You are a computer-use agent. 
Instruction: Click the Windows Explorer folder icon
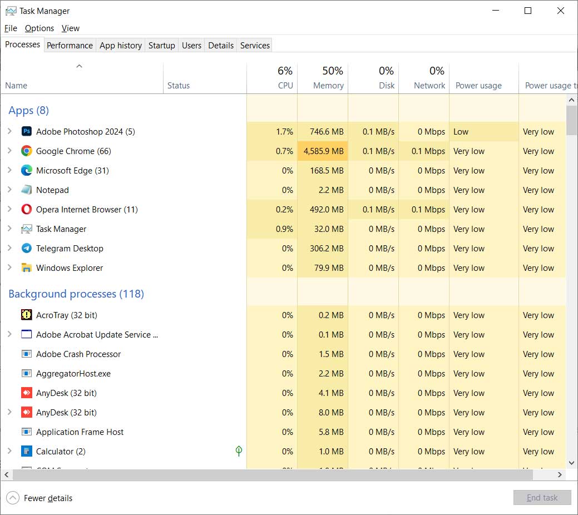click(x=26, y=268)
